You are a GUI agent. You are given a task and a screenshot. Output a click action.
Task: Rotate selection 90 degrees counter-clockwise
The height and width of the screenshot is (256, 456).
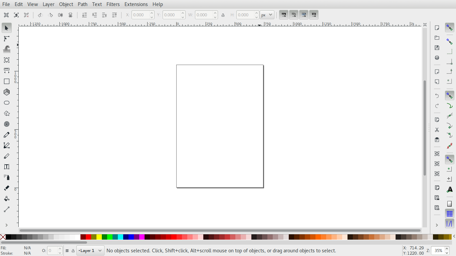pos(40,15)
